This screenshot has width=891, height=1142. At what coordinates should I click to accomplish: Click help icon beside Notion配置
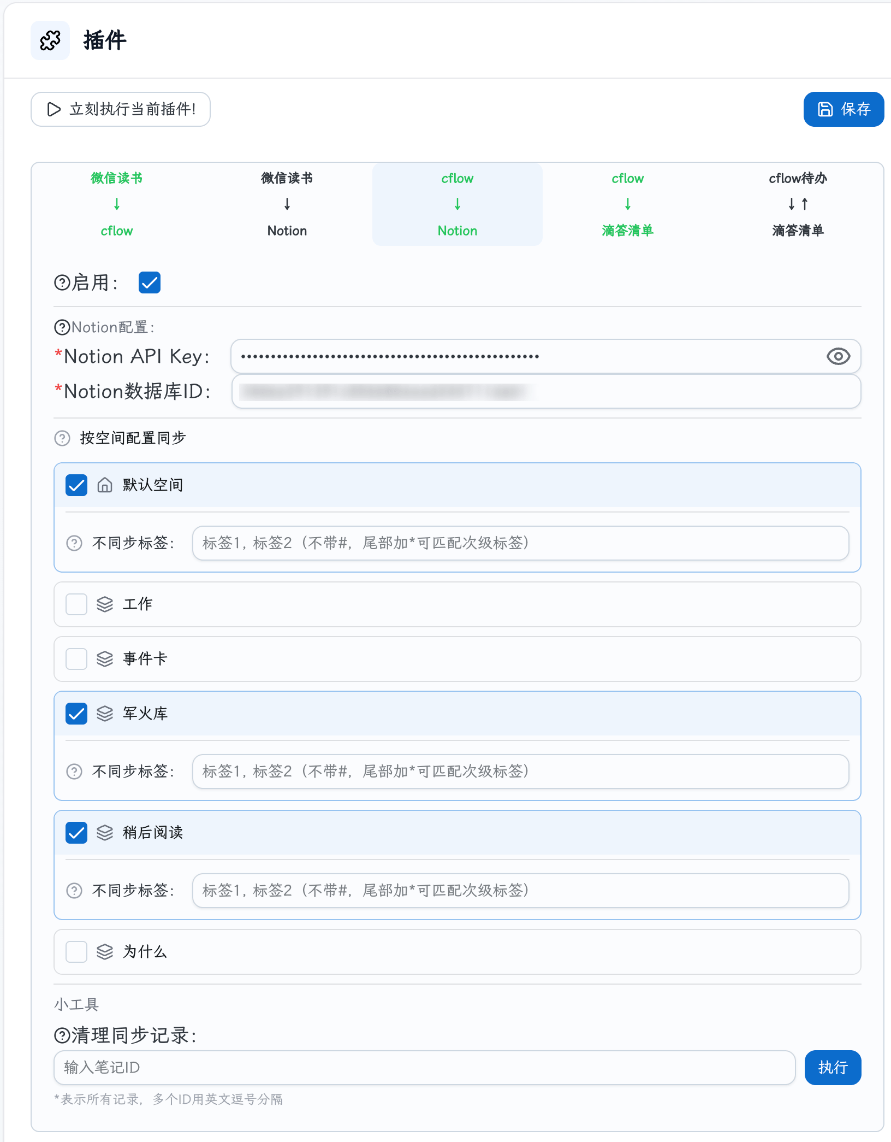pyautogui.click(x=62, y=327)
